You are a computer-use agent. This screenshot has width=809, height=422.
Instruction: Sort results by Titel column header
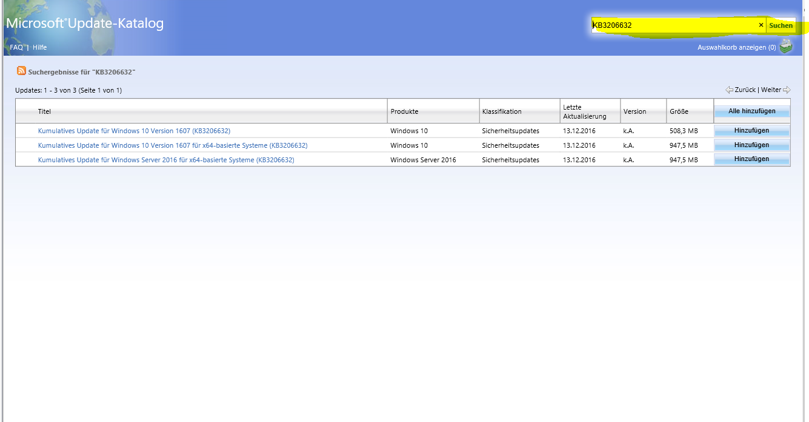[44, 111]
